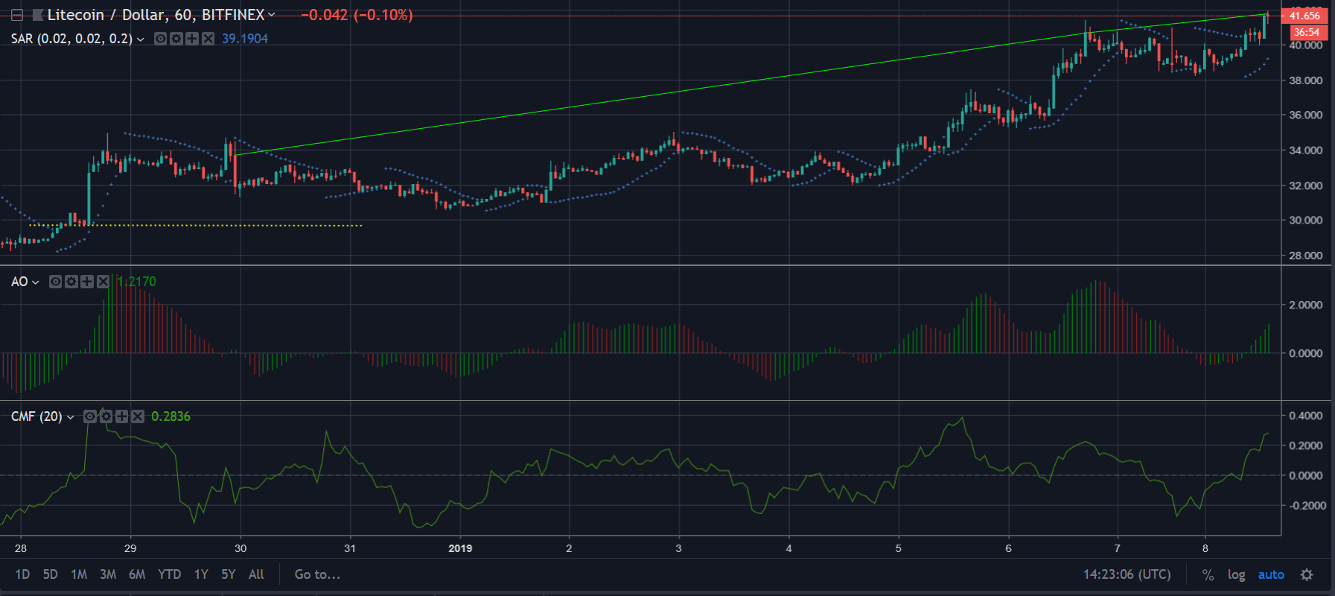Expand the Litecoin / Dollar symbol dropdown arrow

pyautogui.click(x=272, y=15)
